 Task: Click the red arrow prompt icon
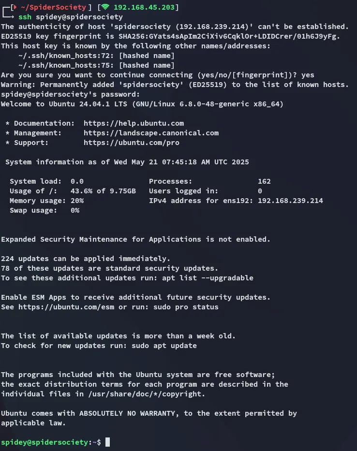click(x=15, y=7)
